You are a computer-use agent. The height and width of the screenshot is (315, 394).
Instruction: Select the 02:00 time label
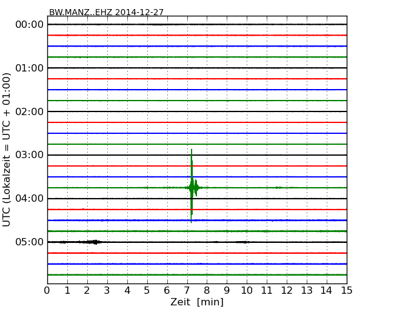coord(29,111)
